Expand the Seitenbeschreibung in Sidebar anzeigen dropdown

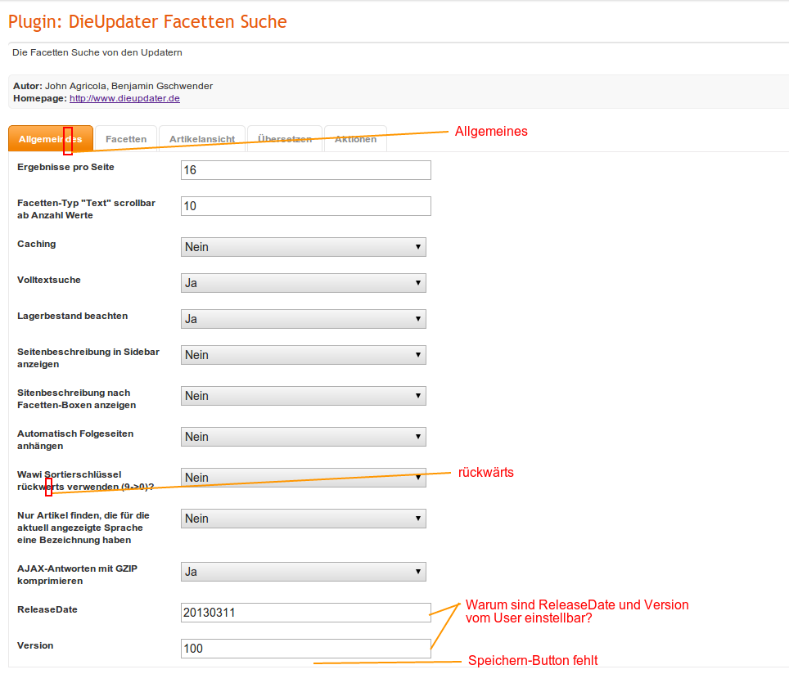pos(304,355)
